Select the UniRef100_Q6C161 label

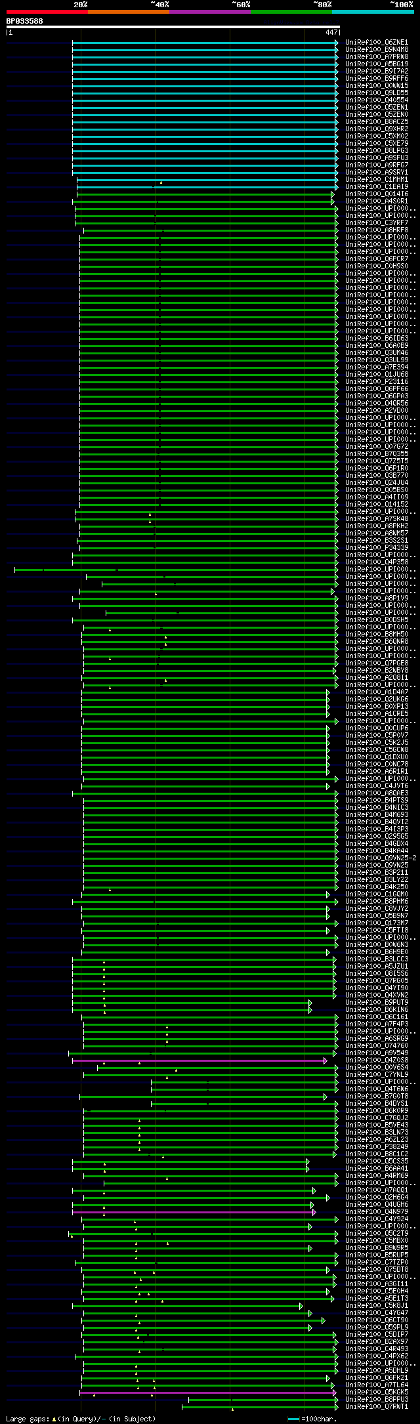pos(377,1017)
